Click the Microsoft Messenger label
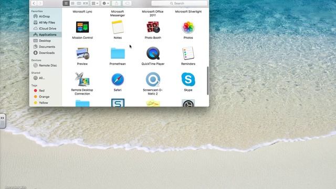Image resolution: width=336 pixels, height=189 pixels. click(118, 13)
